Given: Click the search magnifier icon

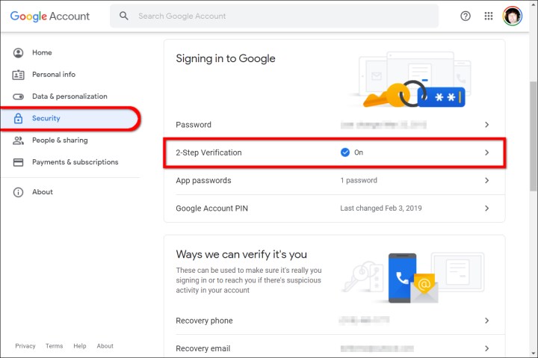Looking at the screenshot, I should coord(123,16).
